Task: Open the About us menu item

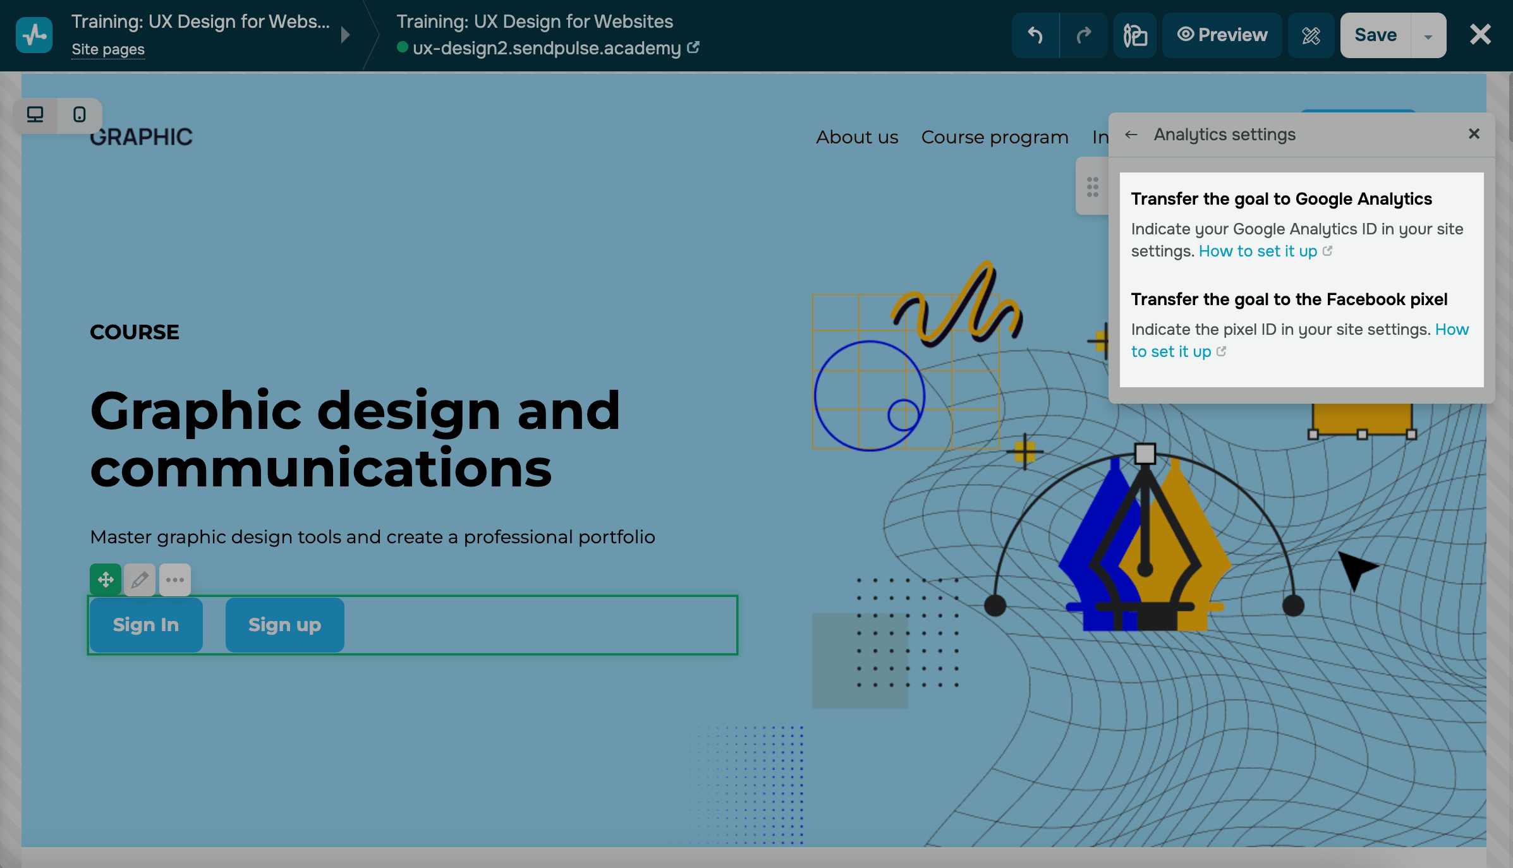Action: tap(857, 137)
